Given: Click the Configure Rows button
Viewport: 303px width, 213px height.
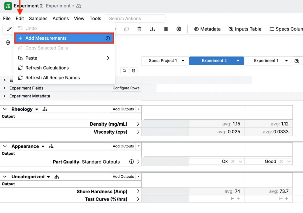Looking at the screenshot, I should pyautogui.click(x=126, y=88).
